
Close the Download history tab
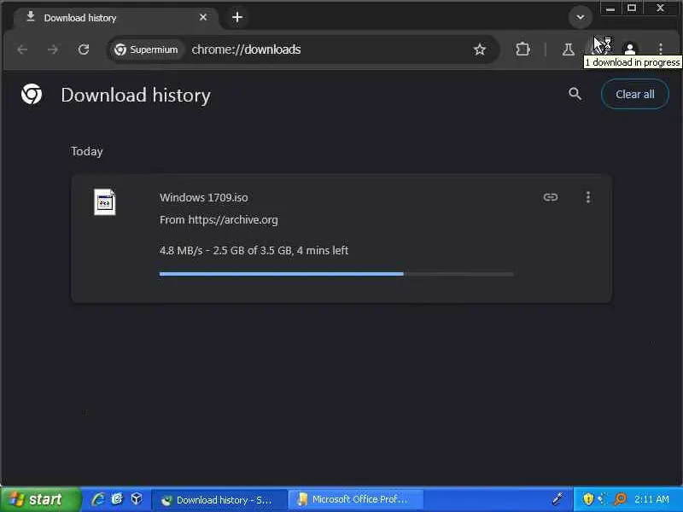[203, 17]
